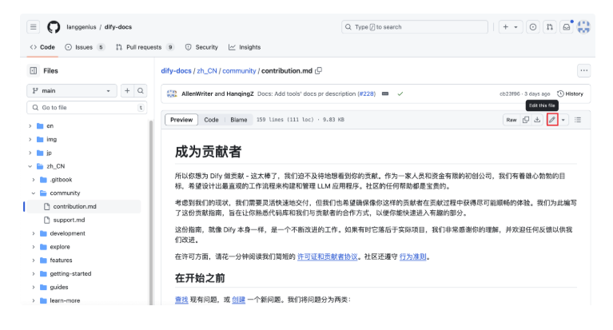
Task: Open the langgenius owner link
Action: pos(82,27)
